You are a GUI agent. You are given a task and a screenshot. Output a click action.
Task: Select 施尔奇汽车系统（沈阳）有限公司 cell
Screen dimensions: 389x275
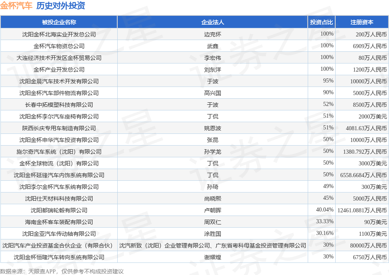coord(59,152)
